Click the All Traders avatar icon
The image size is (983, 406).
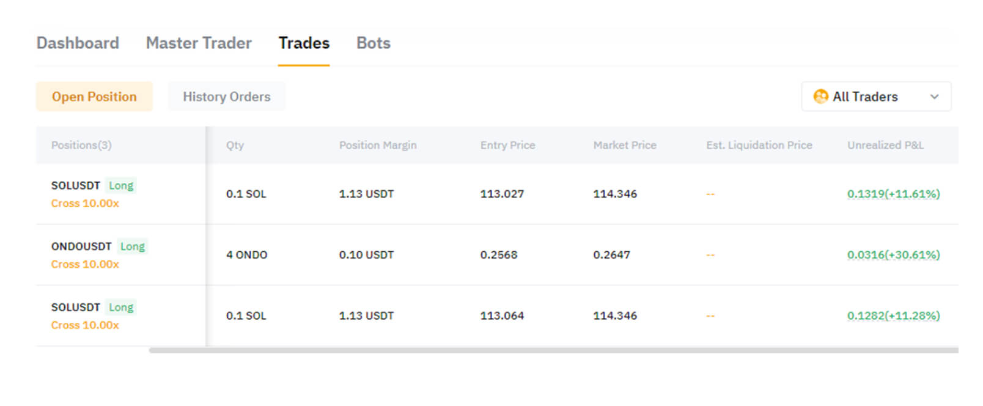[x=820, y=97]
